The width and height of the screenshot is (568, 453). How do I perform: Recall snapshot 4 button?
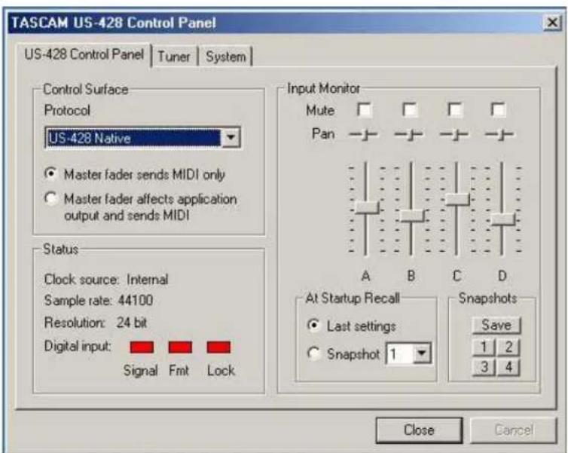(508, 368)
